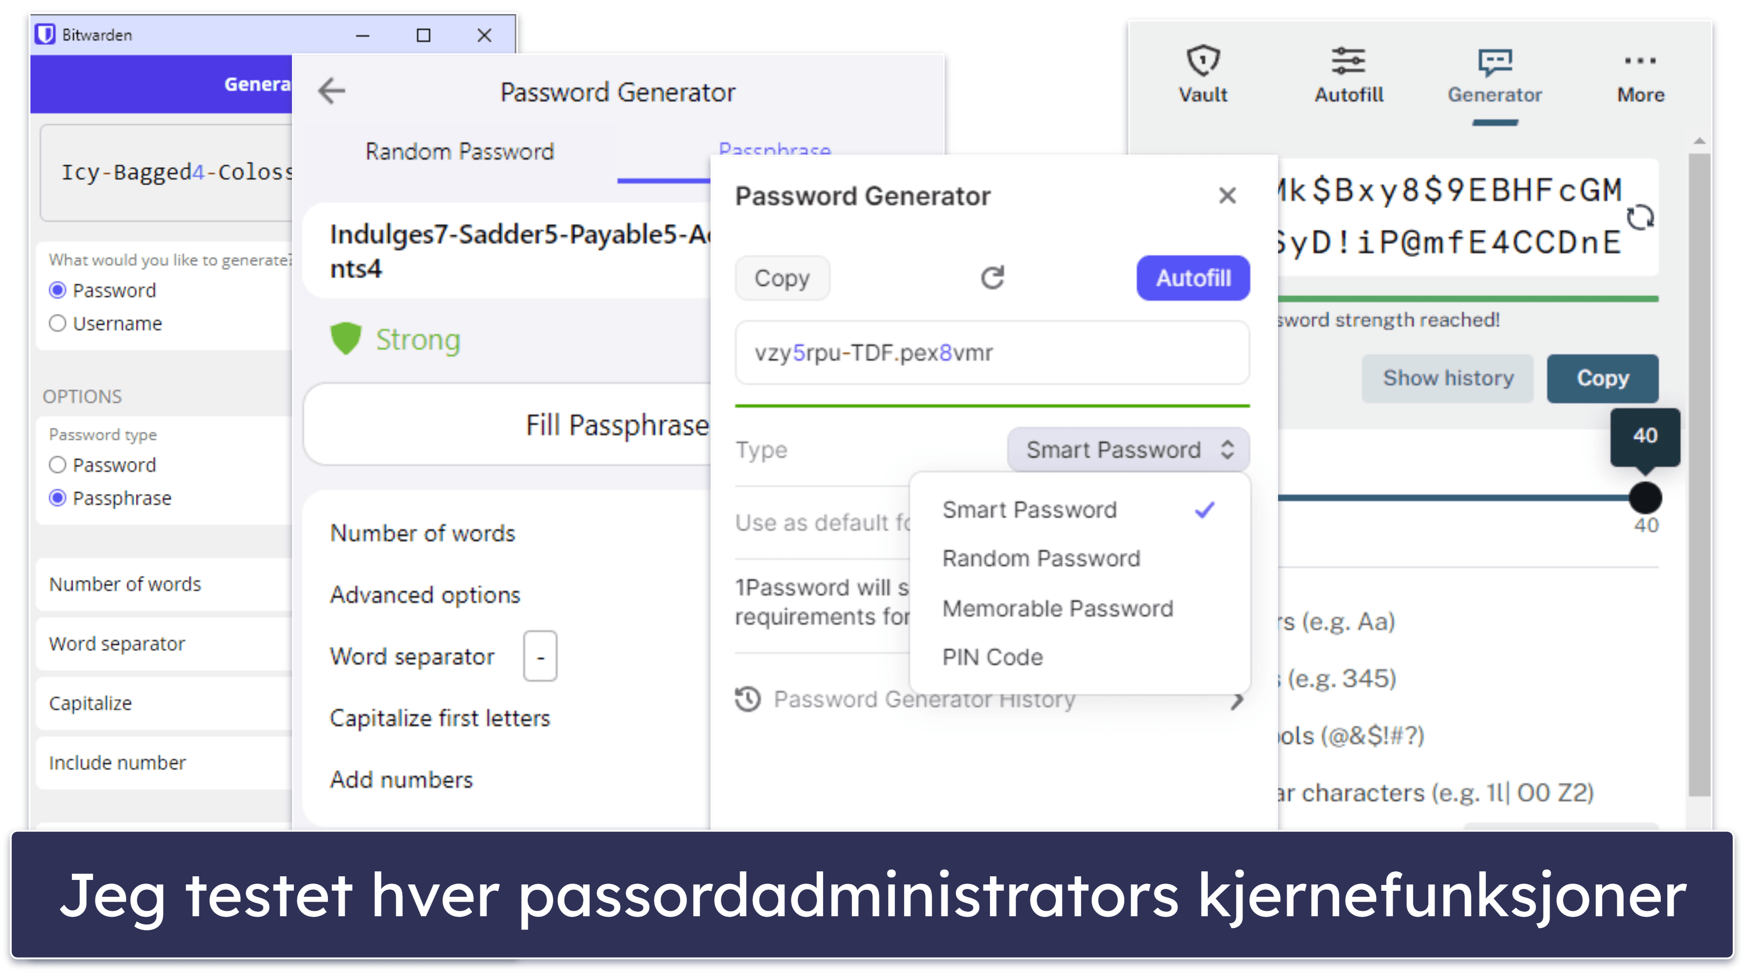The image size is (1744, 973).
Task: Open the Autofill sliders icon
Action: tap(1348, 62)
